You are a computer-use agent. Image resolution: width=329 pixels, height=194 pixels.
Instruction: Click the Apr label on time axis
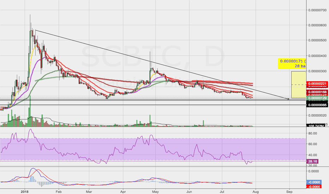click(x=123, y=192)
